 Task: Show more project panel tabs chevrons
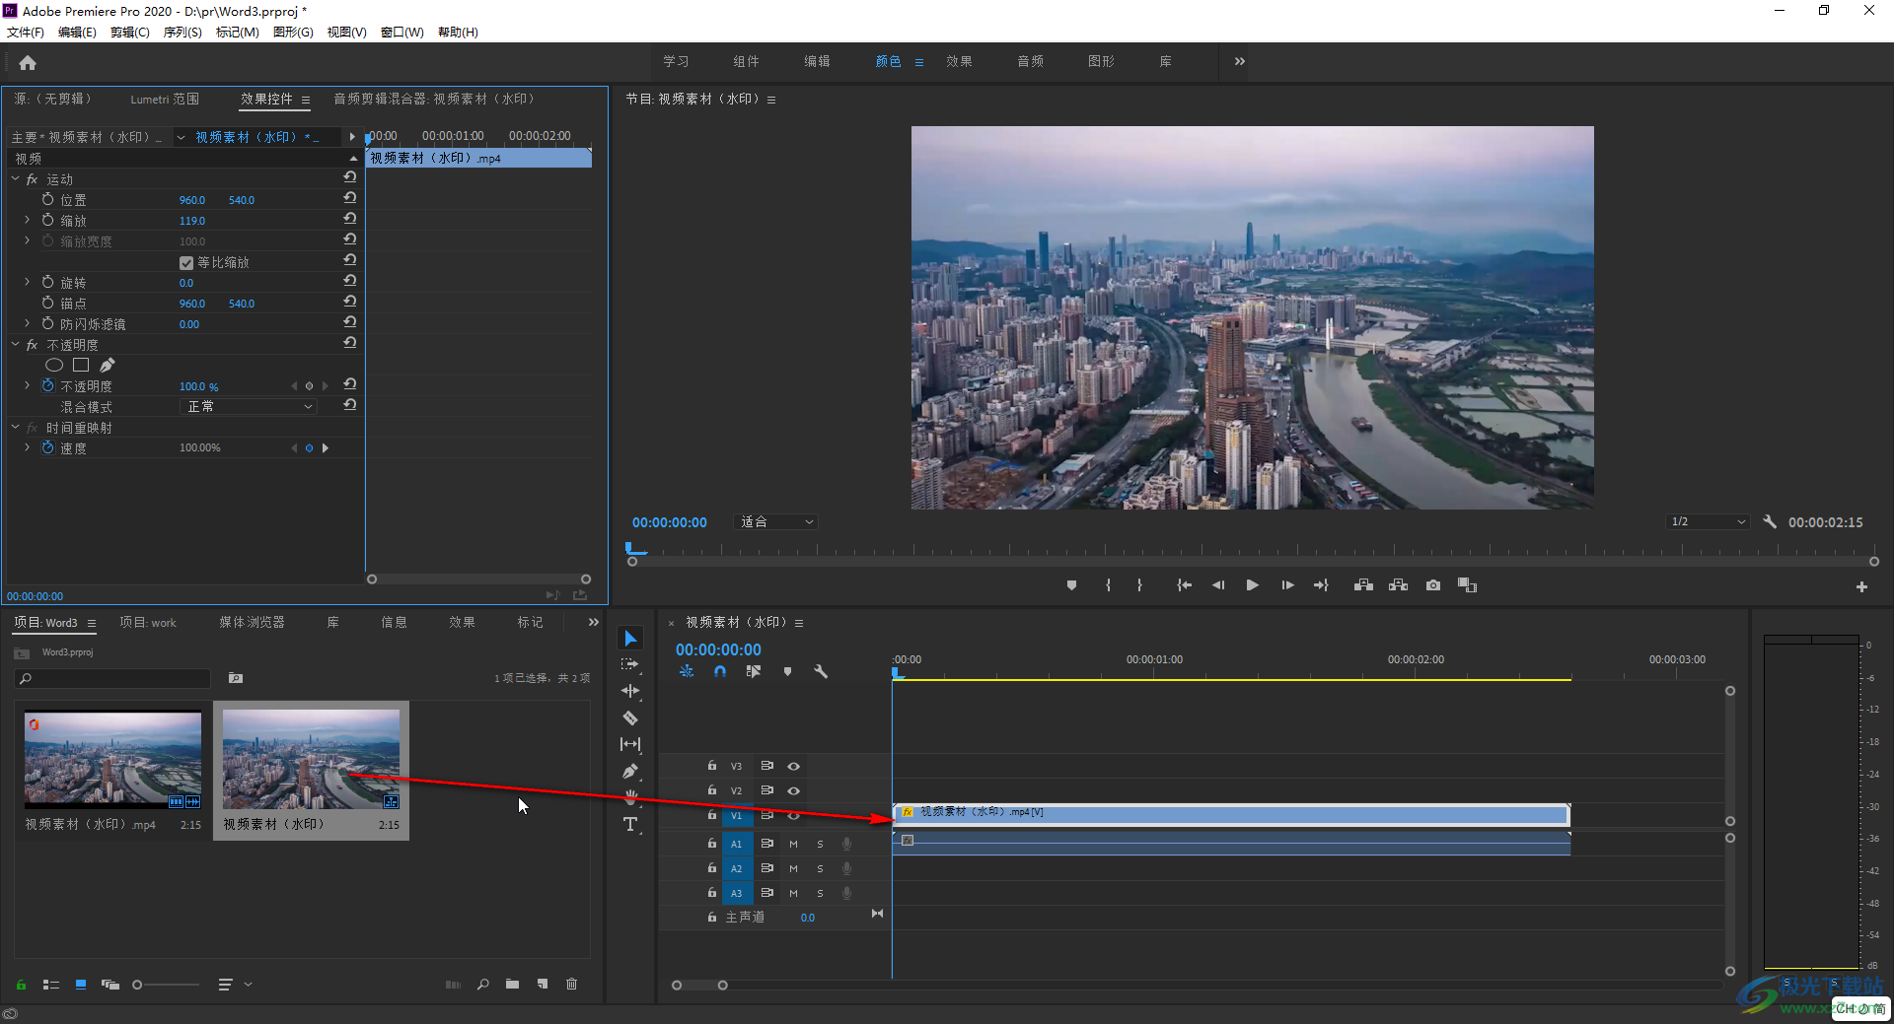[x=593, y=622]
